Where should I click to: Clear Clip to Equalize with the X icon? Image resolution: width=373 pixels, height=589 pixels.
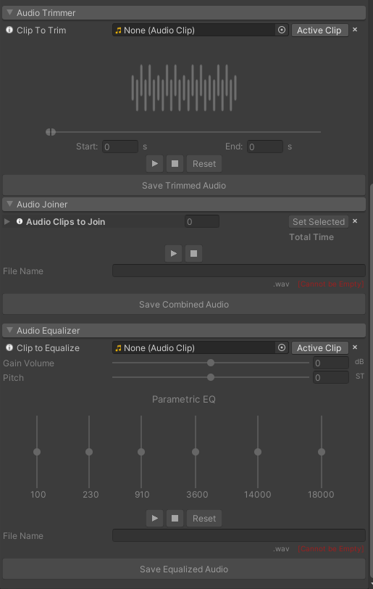tap(355, 347)
